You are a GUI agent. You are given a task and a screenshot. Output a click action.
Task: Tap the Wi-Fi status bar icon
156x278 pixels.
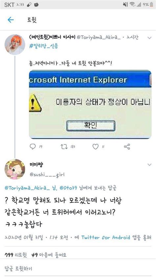[132, 5]
